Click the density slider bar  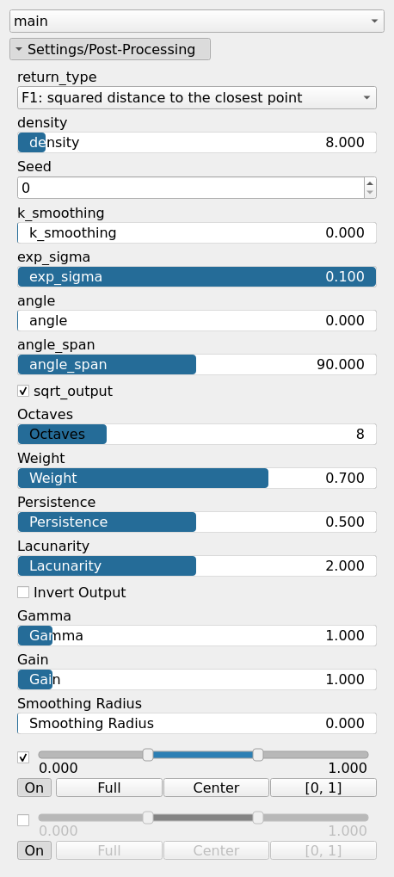pyautogui.click(x=197, y=143)
